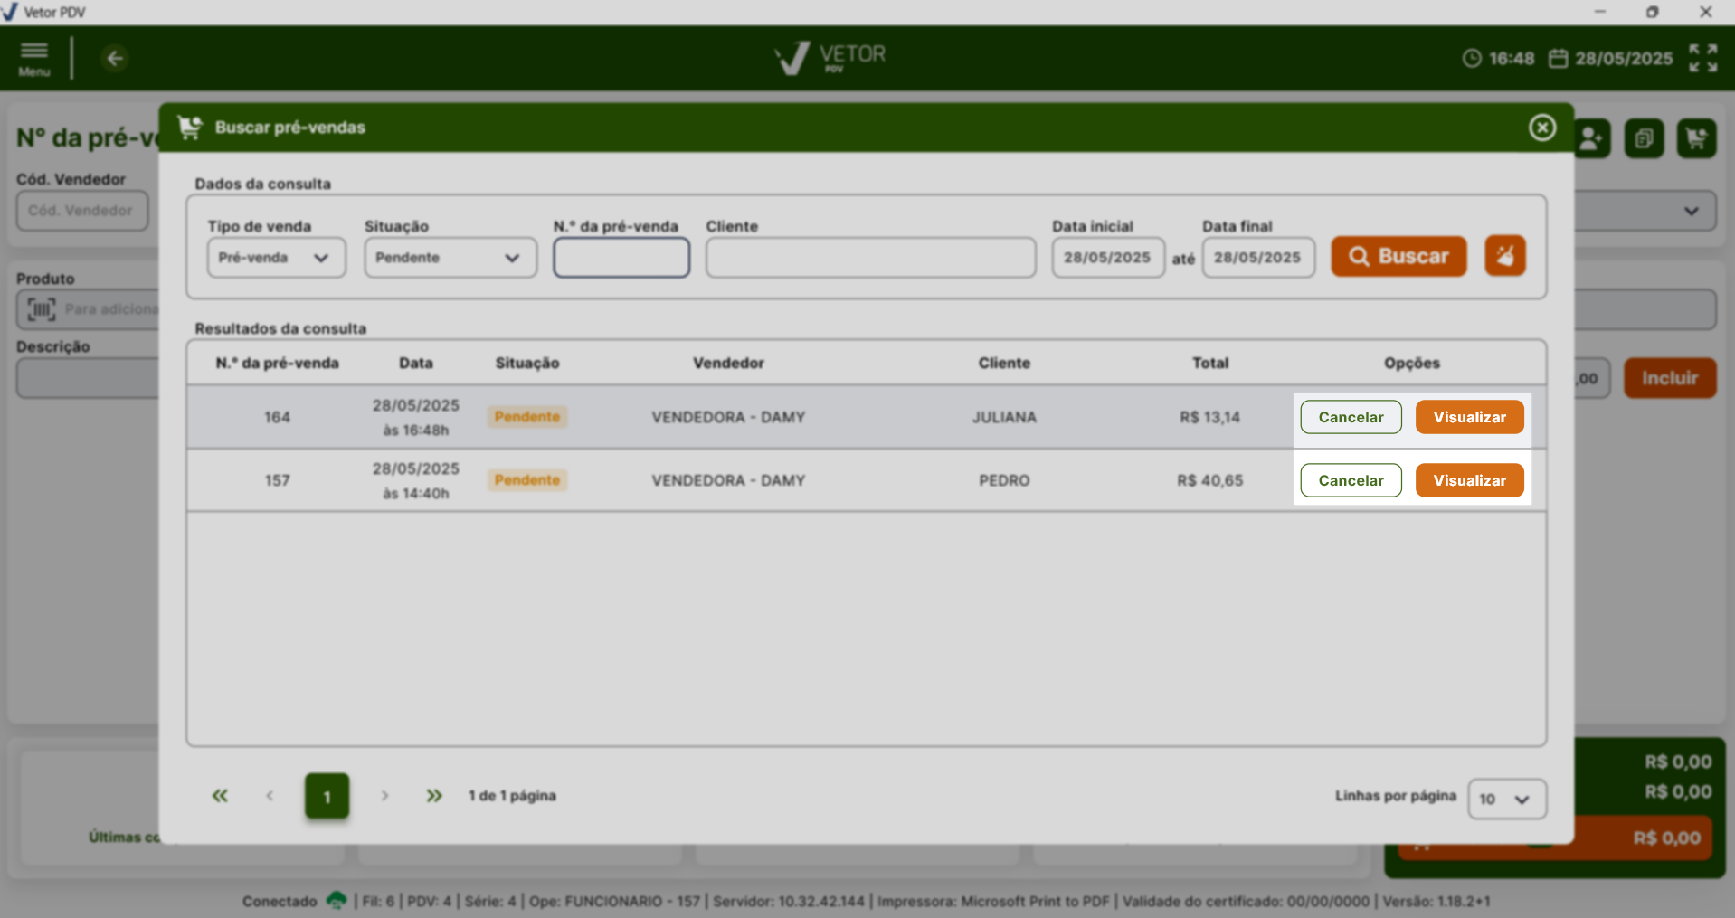Click the back arrow icon
This screenshot has width=1735, height=918.
coord(115,59)
